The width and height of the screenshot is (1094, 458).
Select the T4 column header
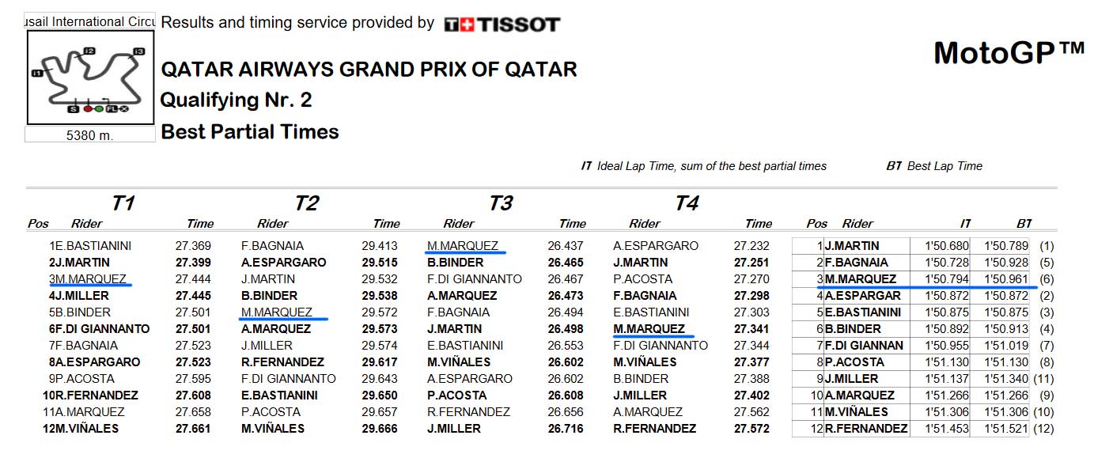(x=687, y=203)
